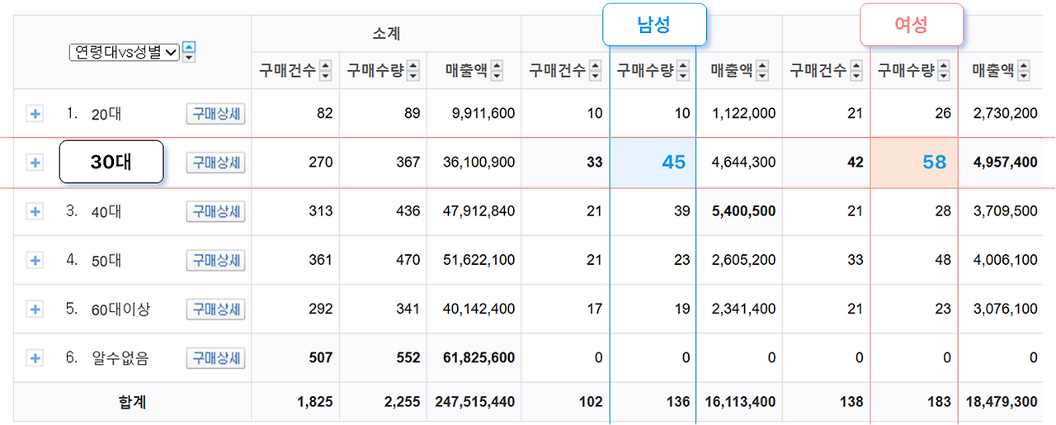Expand the 30대 row with plus icon
The height and width of the screenshot is (425, 1056).
pos(35,163)
